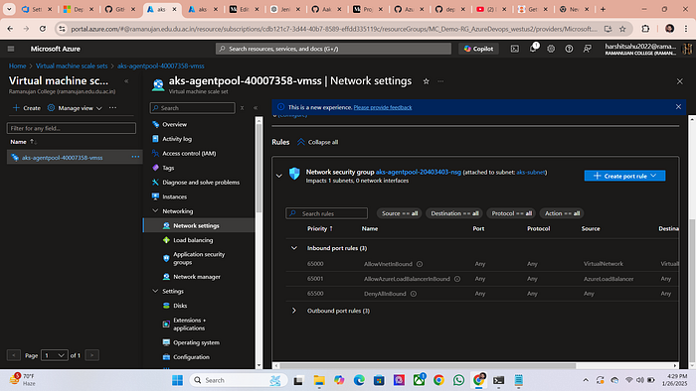Screen dimensions: 696x391
Task: Close the Network settings blade
Action: (679, 81)
